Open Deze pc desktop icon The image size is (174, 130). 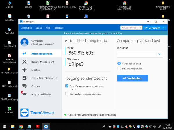tap(9, 5)
